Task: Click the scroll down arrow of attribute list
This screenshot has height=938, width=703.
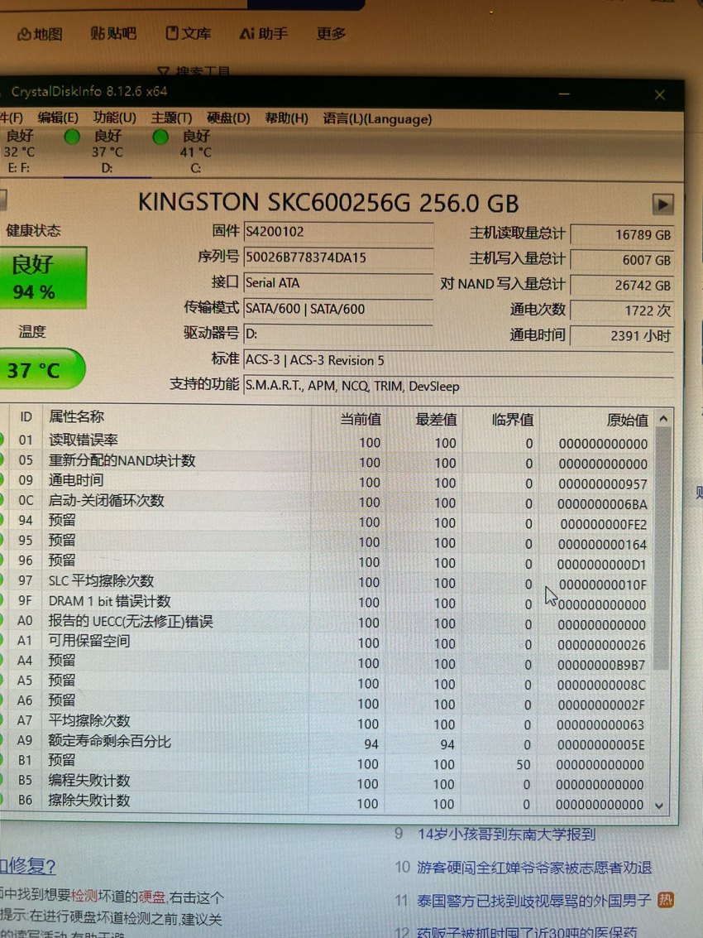Action: click(659, 806)
